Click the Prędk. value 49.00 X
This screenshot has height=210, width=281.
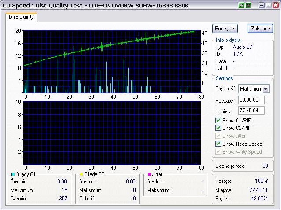[259, 199]
